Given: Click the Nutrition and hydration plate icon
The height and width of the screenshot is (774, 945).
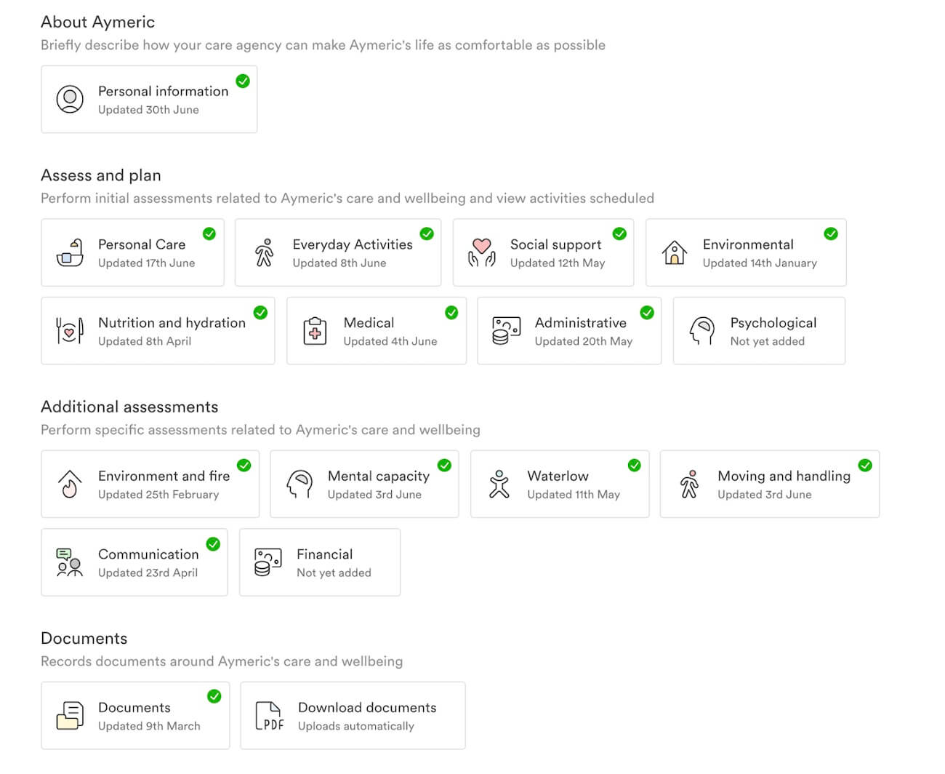Looking at the screenshot, I should tap(70, 331).
